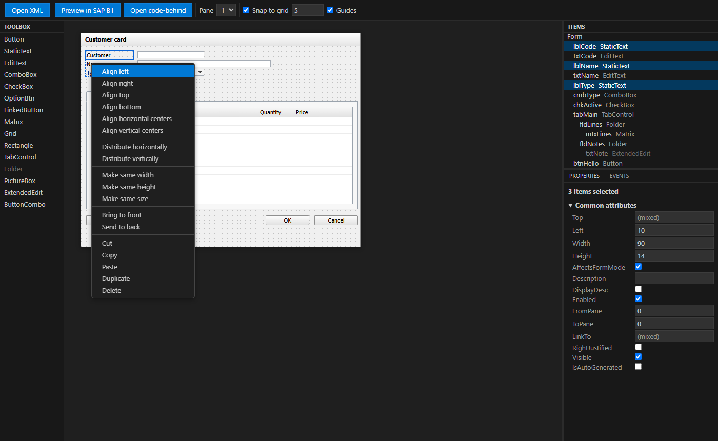Click the Left property field
The width and height of the screenshot is (718, 441).
[674, 231]
